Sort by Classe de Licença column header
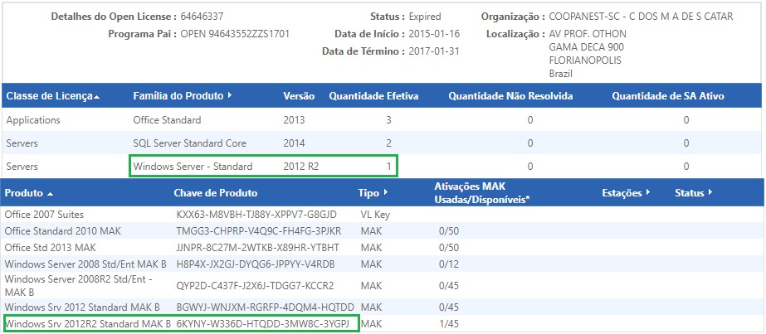 (x=53, y=96)
